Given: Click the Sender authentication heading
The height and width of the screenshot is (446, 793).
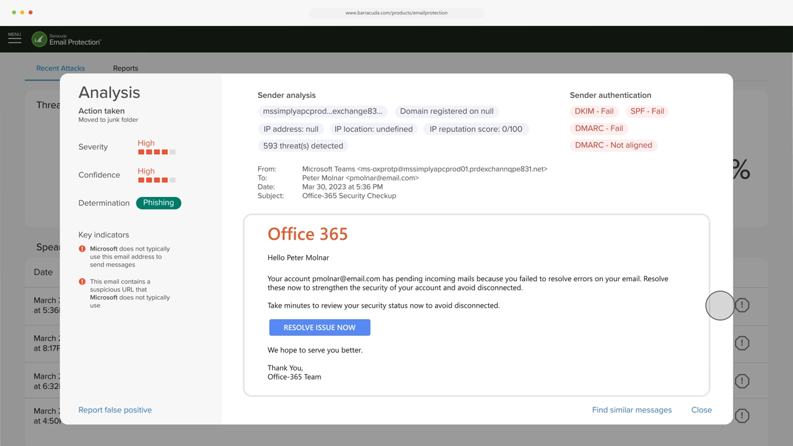Looking at the screenshot, I should (x=611, y=95).
